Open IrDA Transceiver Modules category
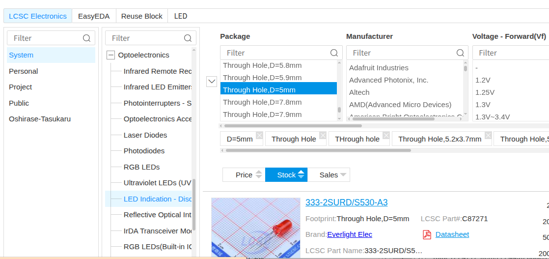 tap(157, 230)
